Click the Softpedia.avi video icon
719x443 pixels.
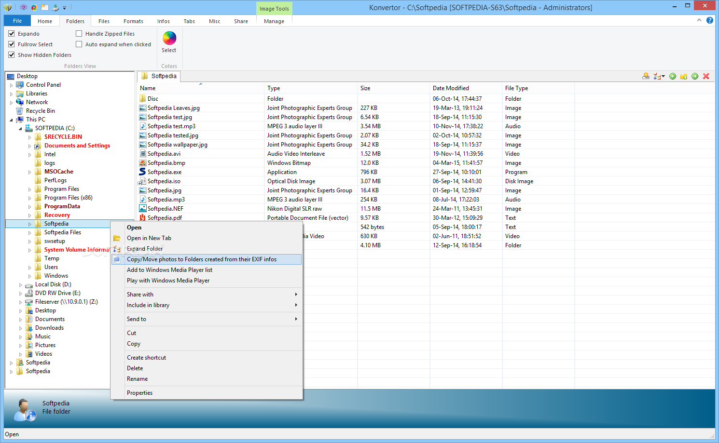pyautogui.click(x=142, y=153)
